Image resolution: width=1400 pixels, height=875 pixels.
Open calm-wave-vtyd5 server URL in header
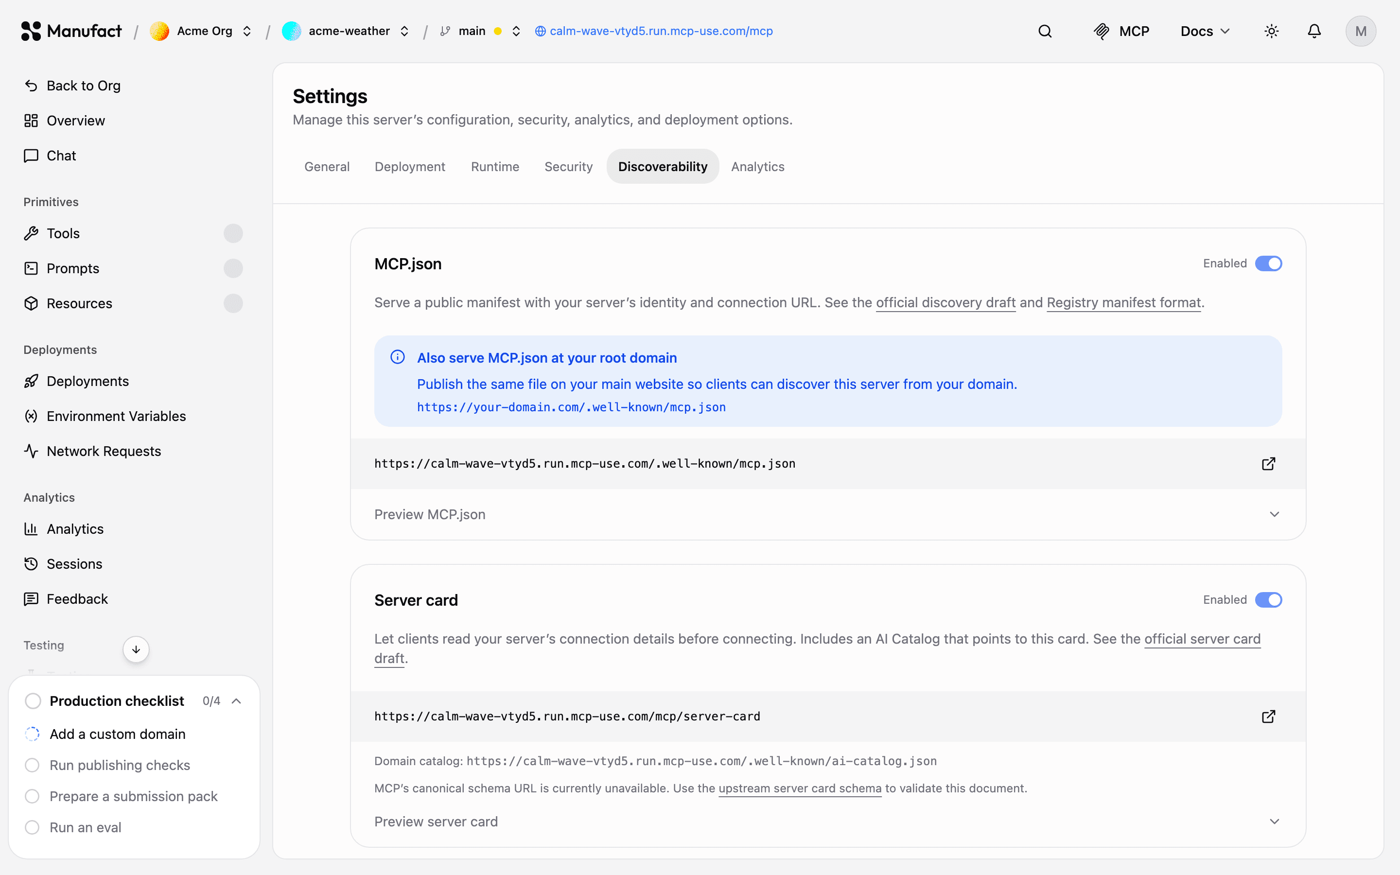(x=654, y=31)
